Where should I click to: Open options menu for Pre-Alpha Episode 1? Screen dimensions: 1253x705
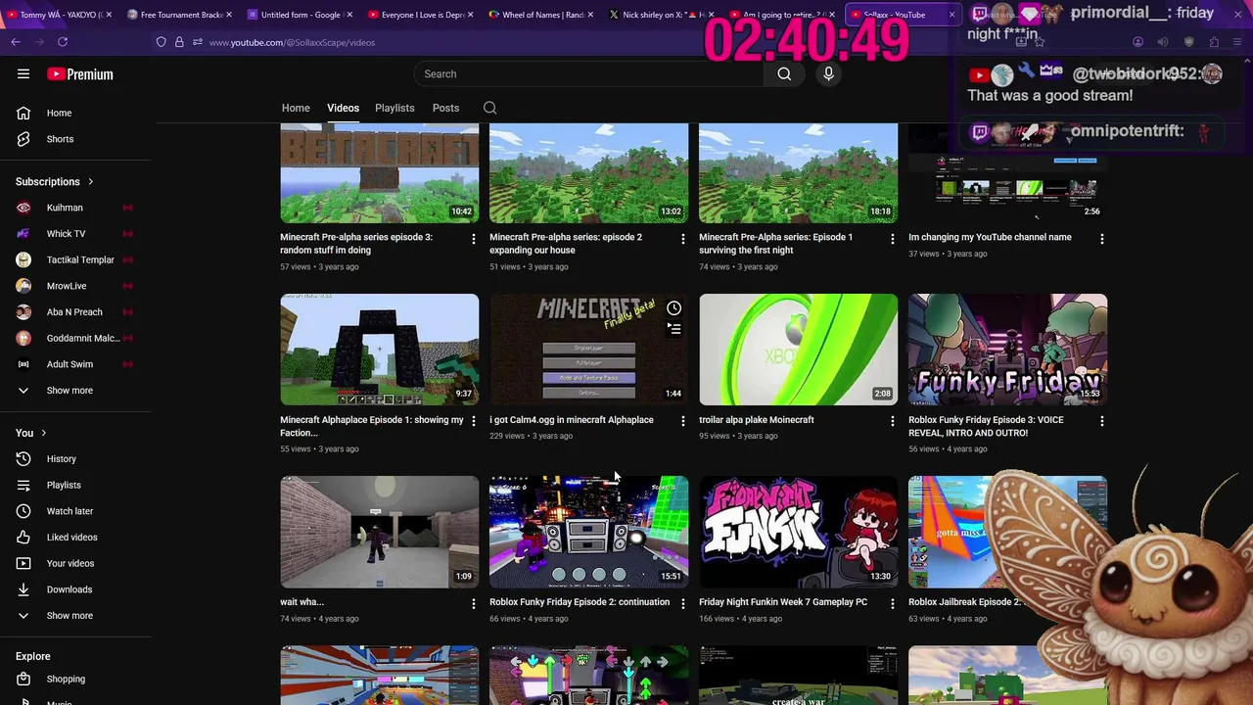[x=892, y=239]
